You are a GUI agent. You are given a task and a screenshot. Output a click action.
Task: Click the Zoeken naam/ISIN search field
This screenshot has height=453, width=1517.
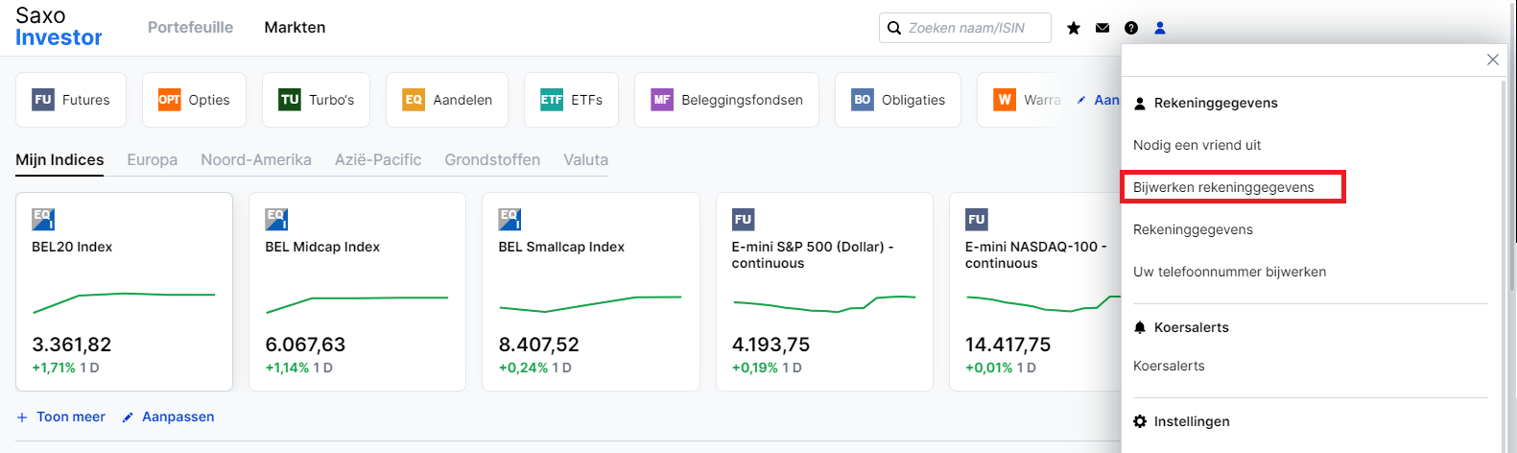pos(965,28)
